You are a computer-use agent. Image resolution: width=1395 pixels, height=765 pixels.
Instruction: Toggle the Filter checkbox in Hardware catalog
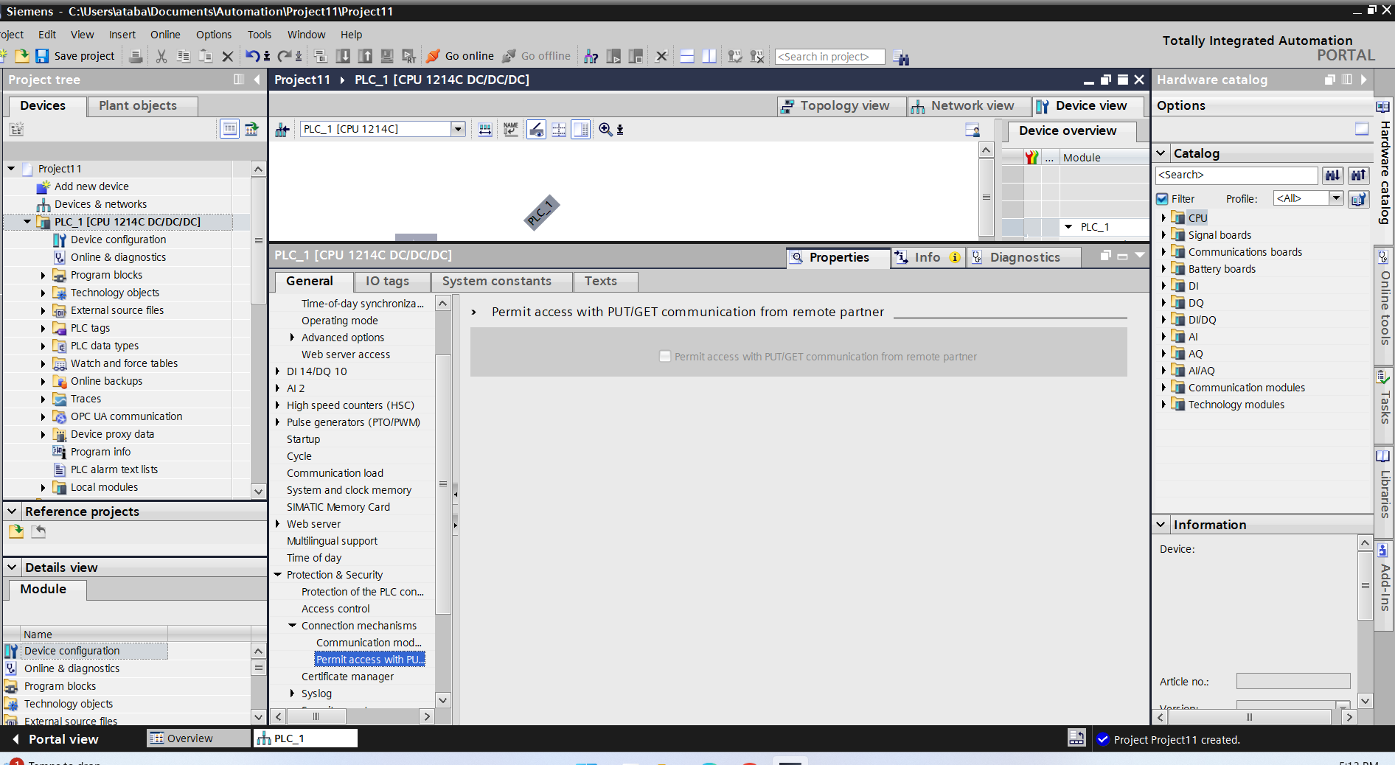(1163, 199)
